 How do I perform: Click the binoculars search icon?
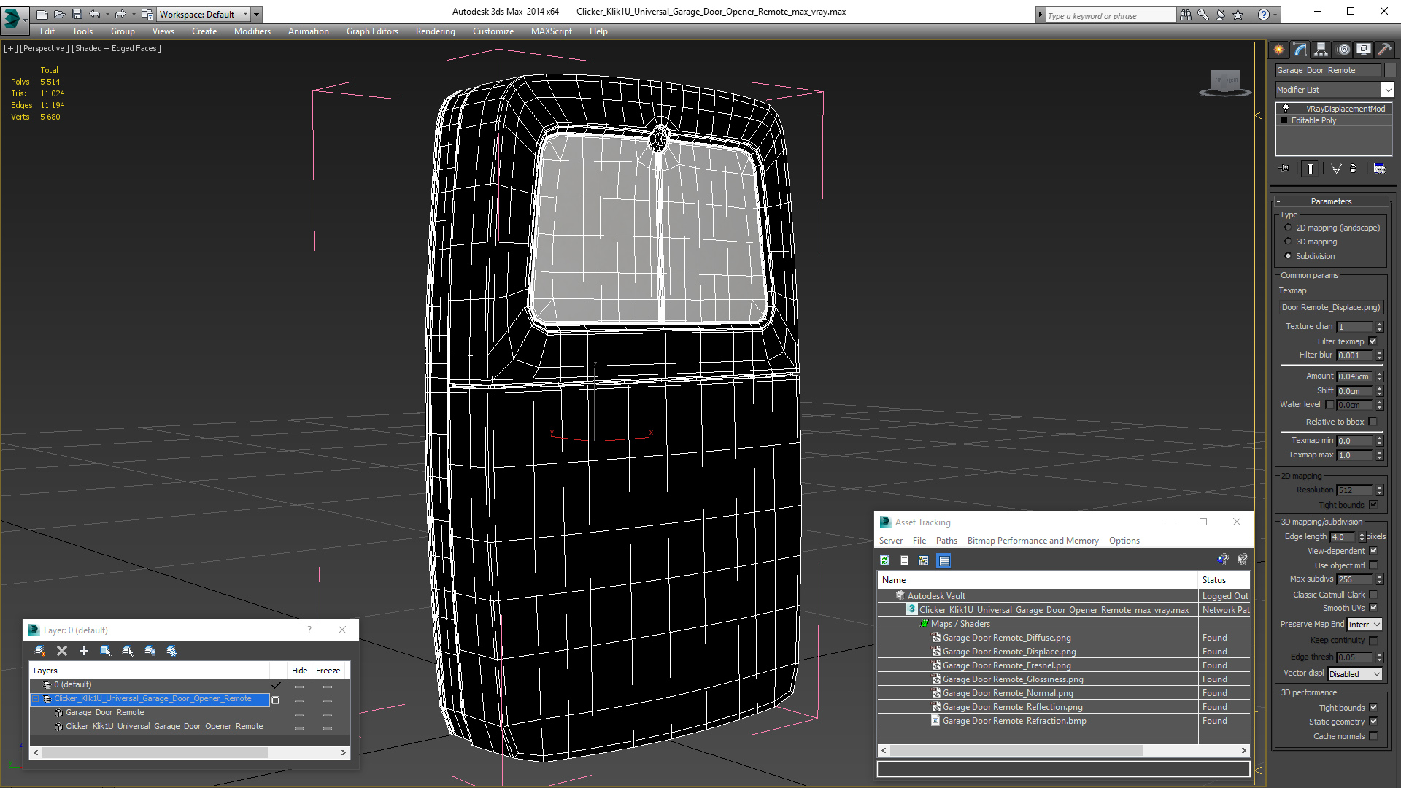point(1186,15)
